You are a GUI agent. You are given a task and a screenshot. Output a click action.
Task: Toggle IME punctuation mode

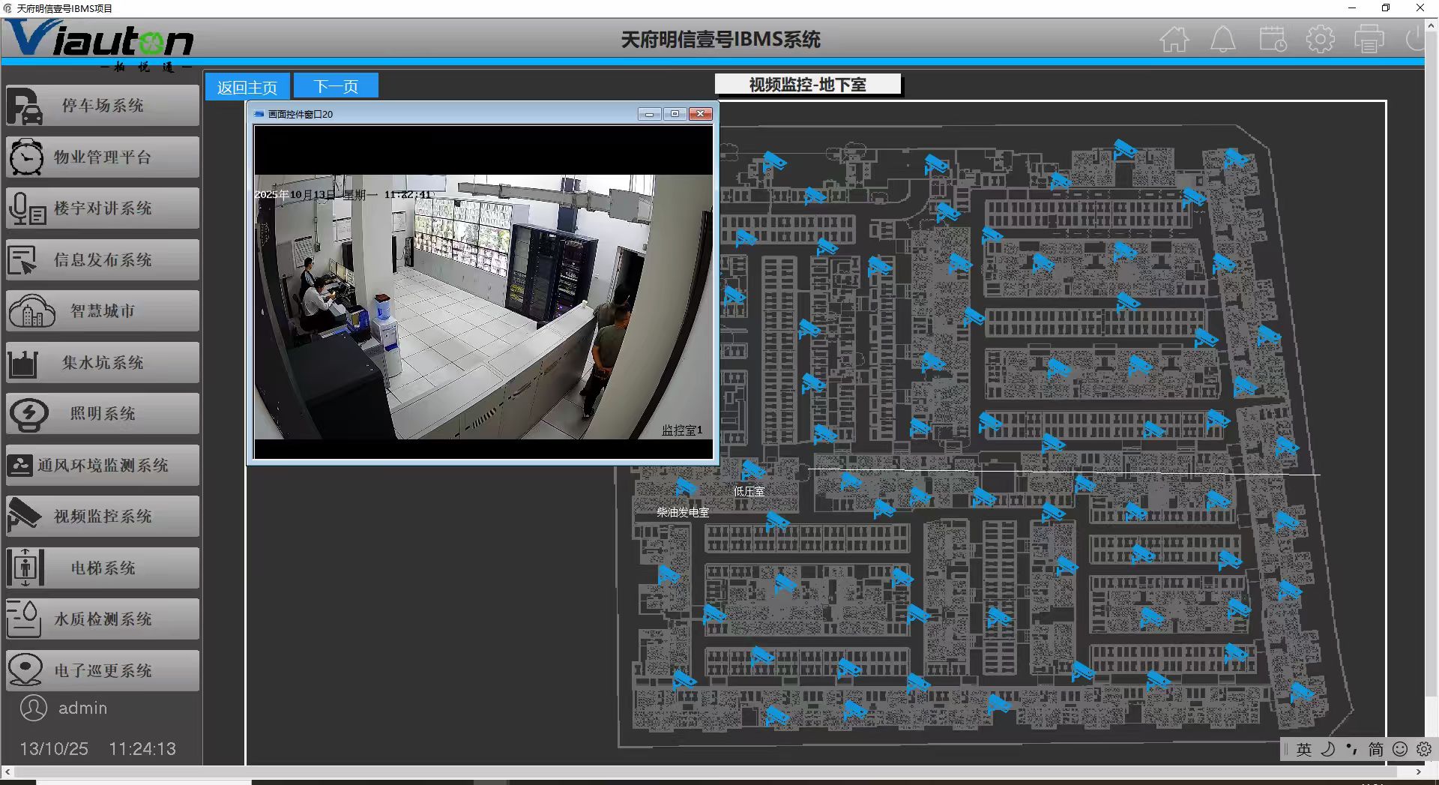[1352, 750]
